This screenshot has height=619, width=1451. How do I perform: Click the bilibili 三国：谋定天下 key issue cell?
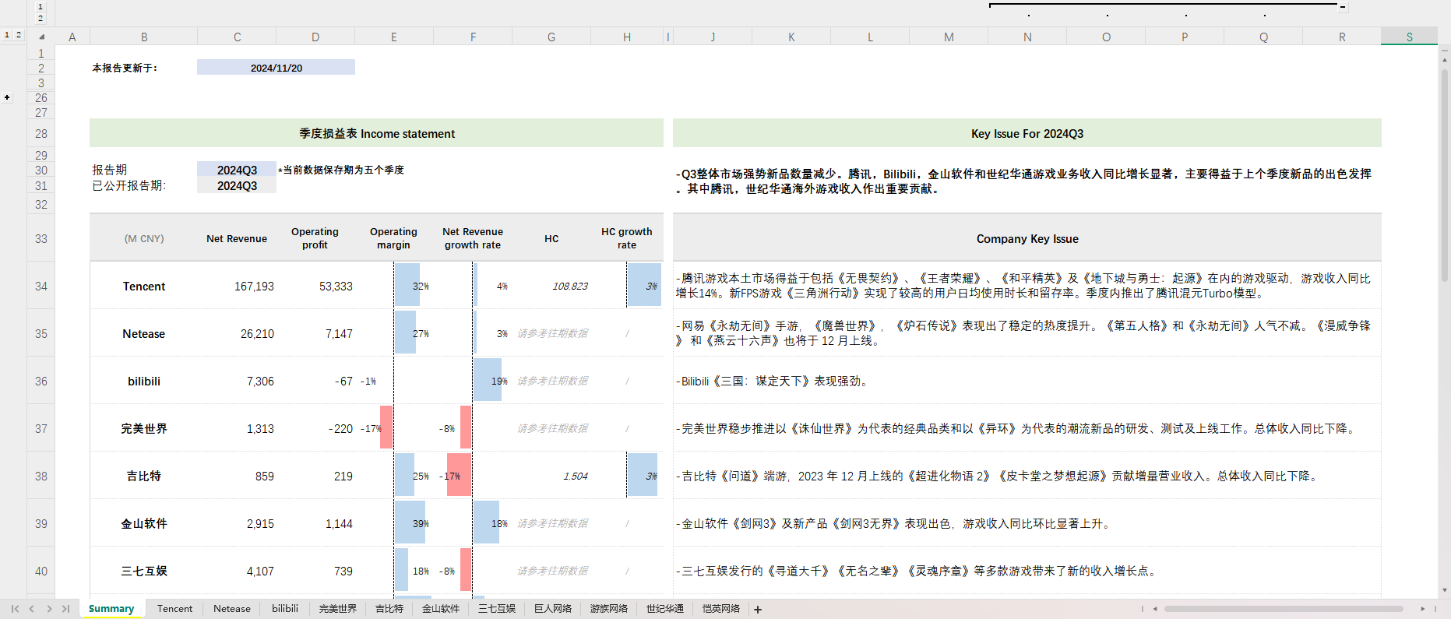[x=1027, y=381]
